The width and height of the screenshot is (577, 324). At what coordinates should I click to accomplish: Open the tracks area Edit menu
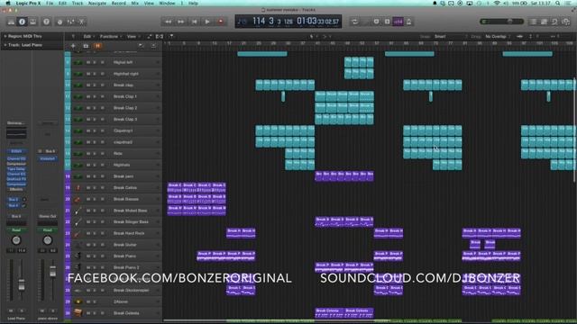click(x=88, y=36)
